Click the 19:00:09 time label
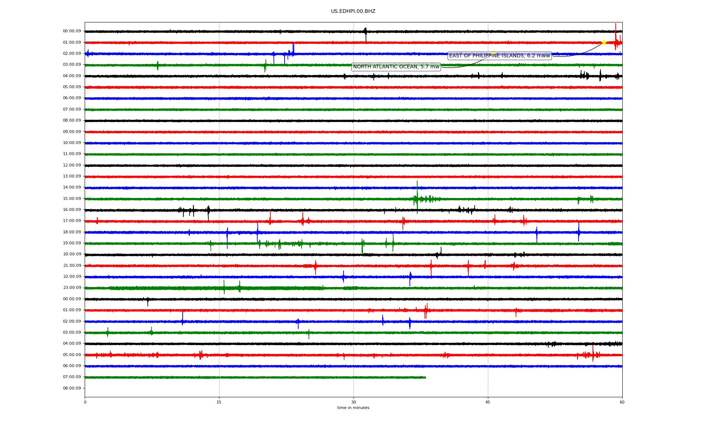The image size is (707, 441). [72, 243]
